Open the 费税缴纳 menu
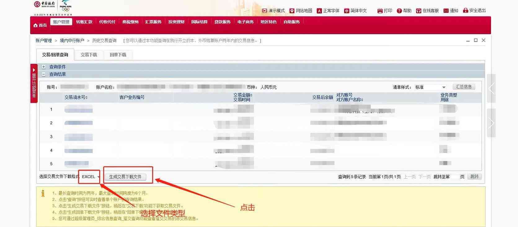This screenshot has height=227, width=518. coord(130,22)
